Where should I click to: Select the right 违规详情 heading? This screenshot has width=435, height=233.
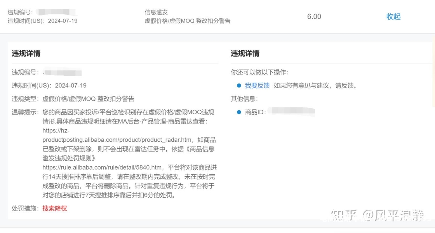click(x=245, y=54)
